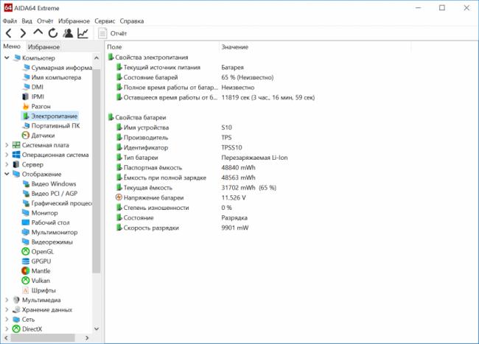
Task: Click the DirectX icon in the tree
Action: coord(16,329)
